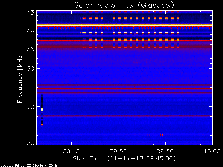Image resolution: width=223 pixels, height=167 pixels.
Task: Click the 80 frequency tick label
Action: pyautogui.click(x=31, y=143)
